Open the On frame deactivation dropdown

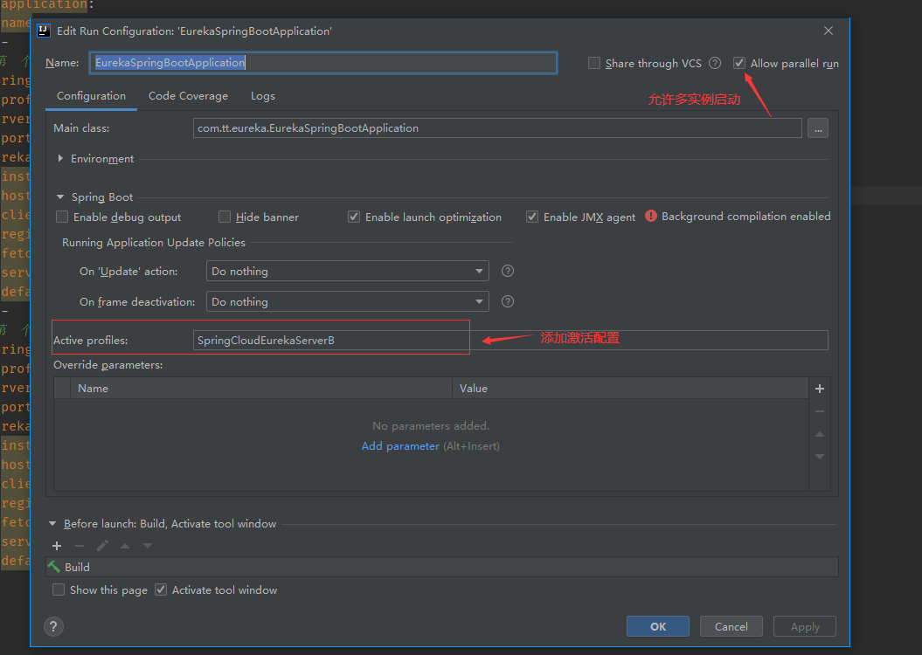click(x=347, y=302)
